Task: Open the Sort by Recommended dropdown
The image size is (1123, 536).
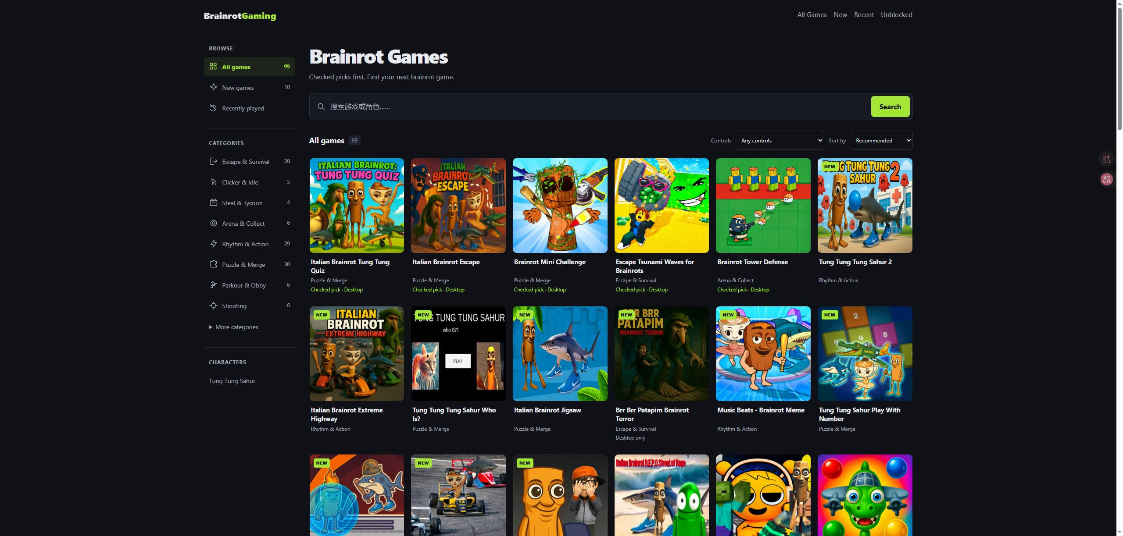Action: coord(881,140)
